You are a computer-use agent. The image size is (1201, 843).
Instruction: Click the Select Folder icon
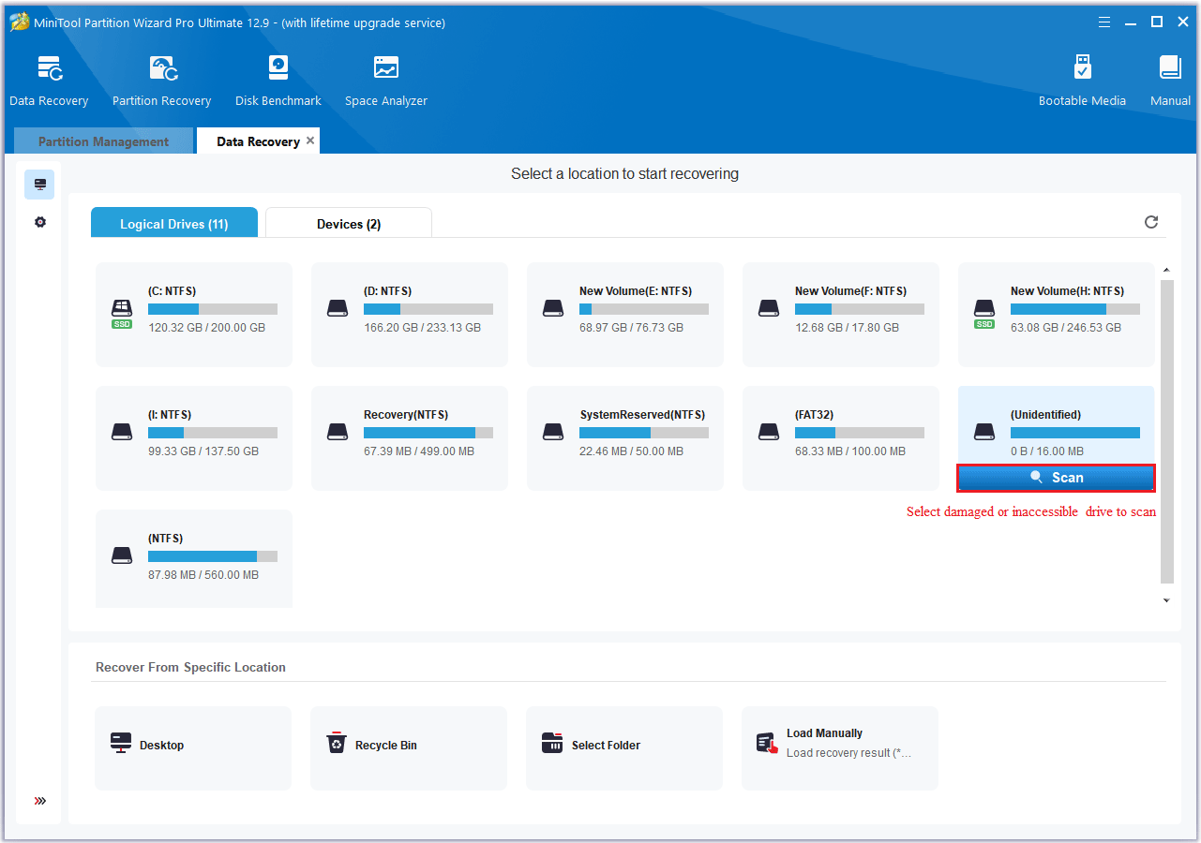(x=552, y=744)
